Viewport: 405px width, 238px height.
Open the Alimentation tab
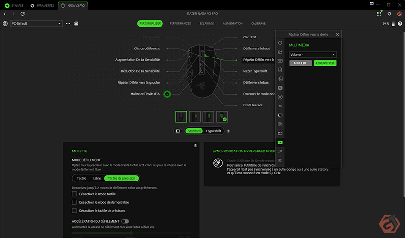tap(233, 23)
